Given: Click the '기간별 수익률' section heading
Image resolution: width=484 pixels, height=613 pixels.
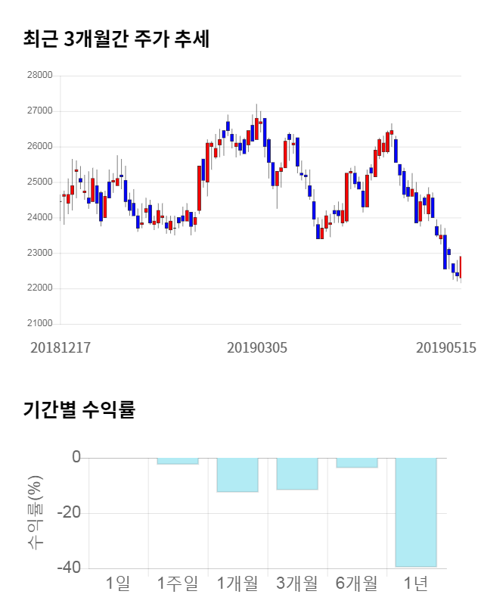Looking at the screenshot, I should click(x=79, y=410).
